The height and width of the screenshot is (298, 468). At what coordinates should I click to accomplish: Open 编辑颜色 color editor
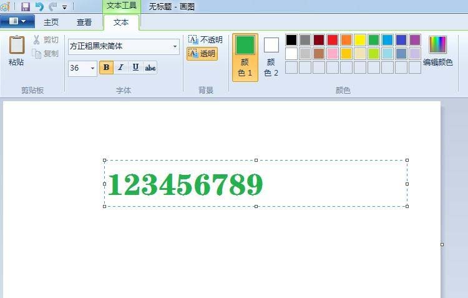tap(438, 51)
